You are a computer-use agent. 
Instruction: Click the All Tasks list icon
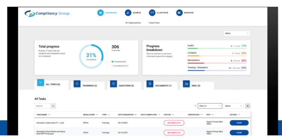pos(40,82)
